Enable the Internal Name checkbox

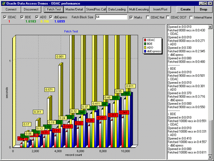click(x=191, y=18)
